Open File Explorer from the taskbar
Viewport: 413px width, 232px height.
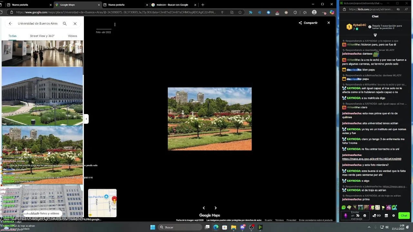pyautogui.click(x=233, y=227)
